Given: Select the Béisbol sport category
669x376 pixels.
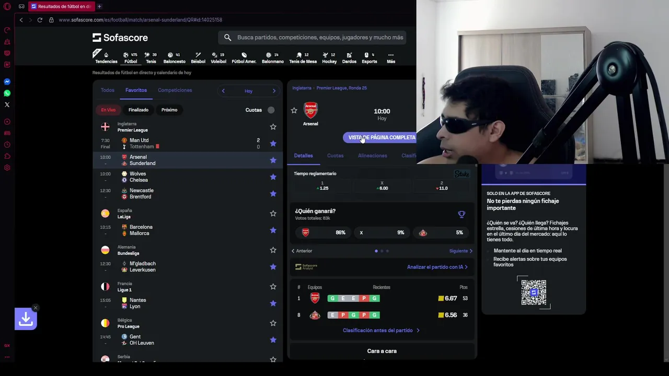Looking at the screenshot, I should tap(198, 57).
